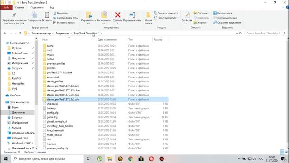289x163 pixels.
Task: Open Opera from the taskbar
Action: [151, 159]
